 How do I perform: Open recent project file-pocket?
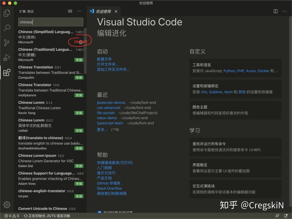[105, 113]
